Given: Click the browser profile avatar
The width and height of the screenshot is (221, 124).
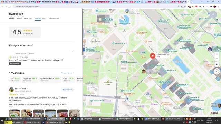Looking at the screenshot, I should click(x=215, y=6).
